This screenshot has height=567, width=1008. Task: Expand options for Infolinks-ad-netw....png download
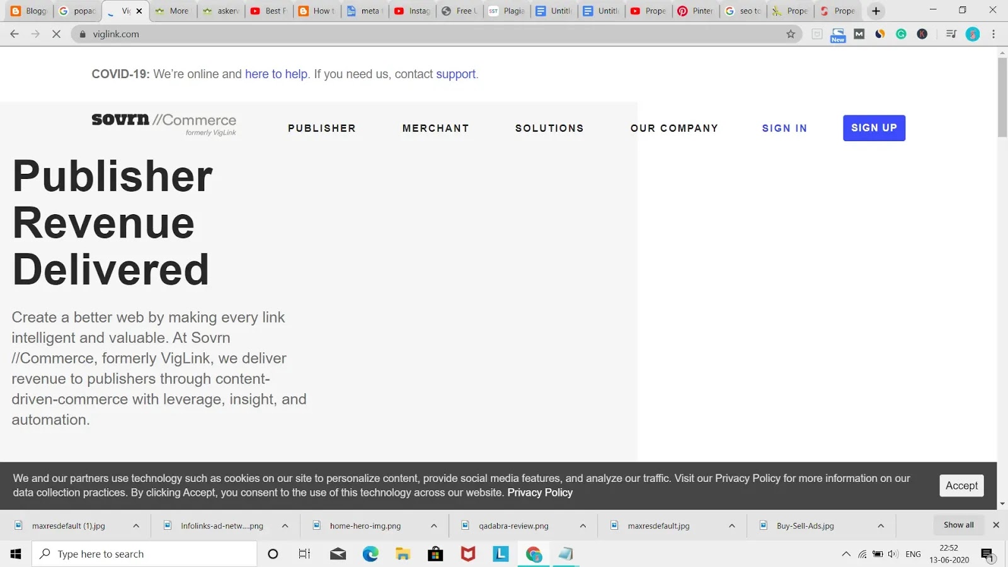[285, 525]
